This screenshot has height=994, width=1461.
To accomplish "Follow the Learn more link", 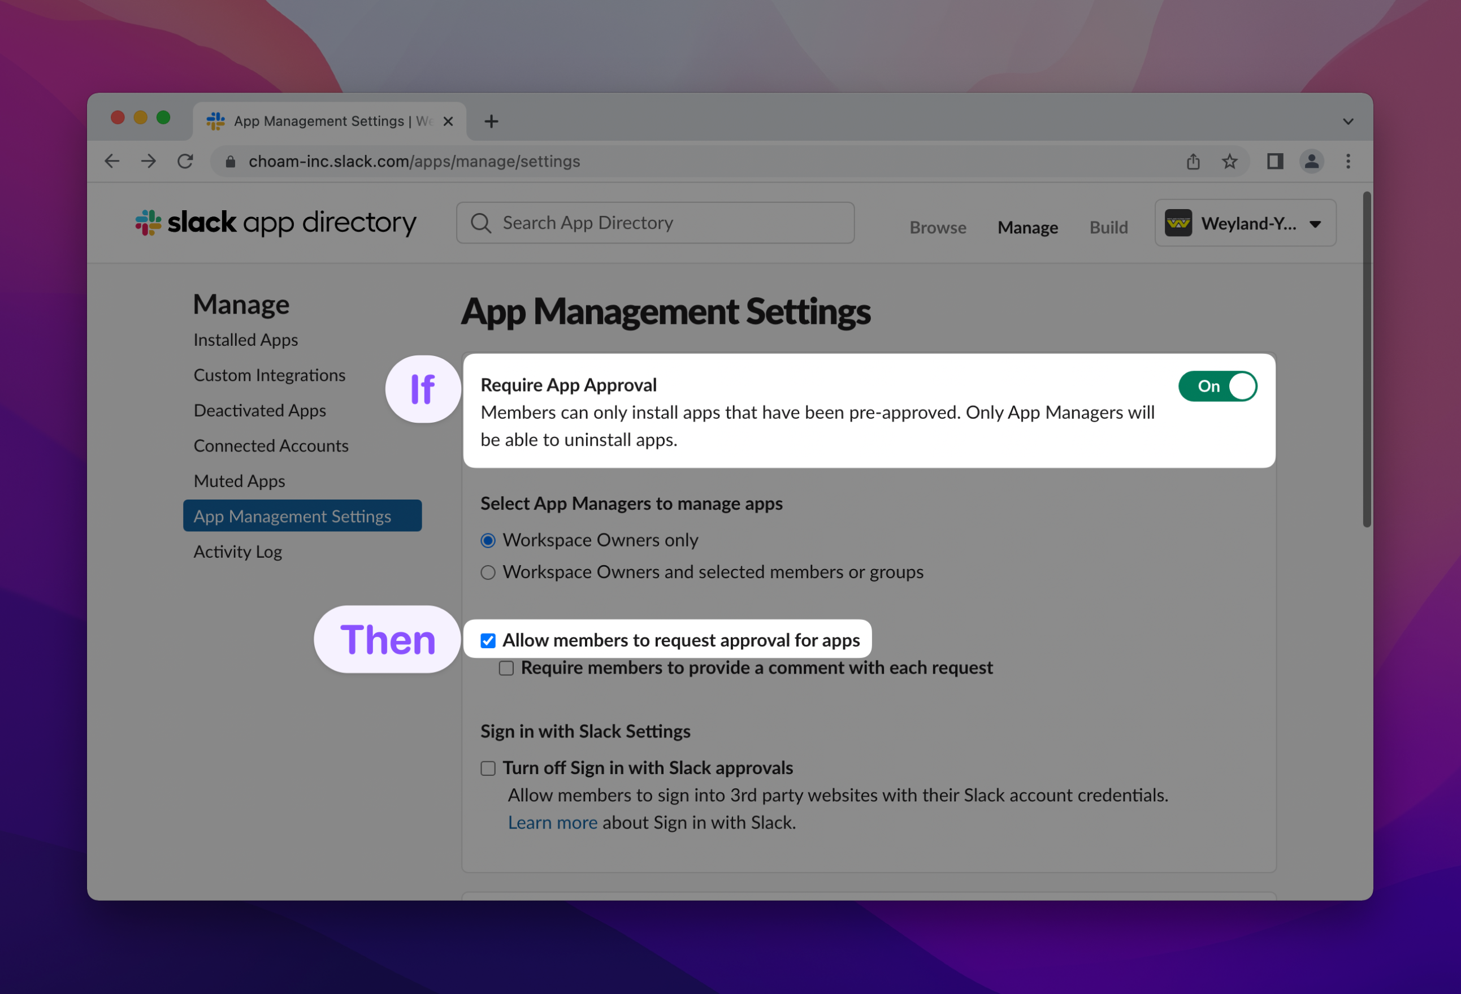I will click(x=552, y=822).
